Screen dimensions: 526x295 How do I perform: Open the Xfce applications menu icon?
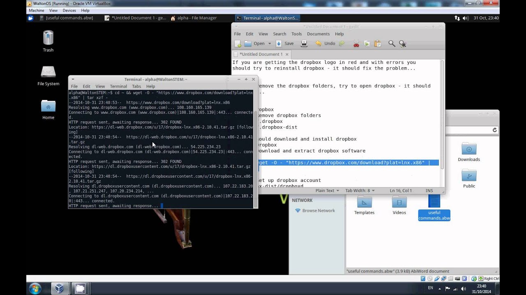(x=30, y=18)
